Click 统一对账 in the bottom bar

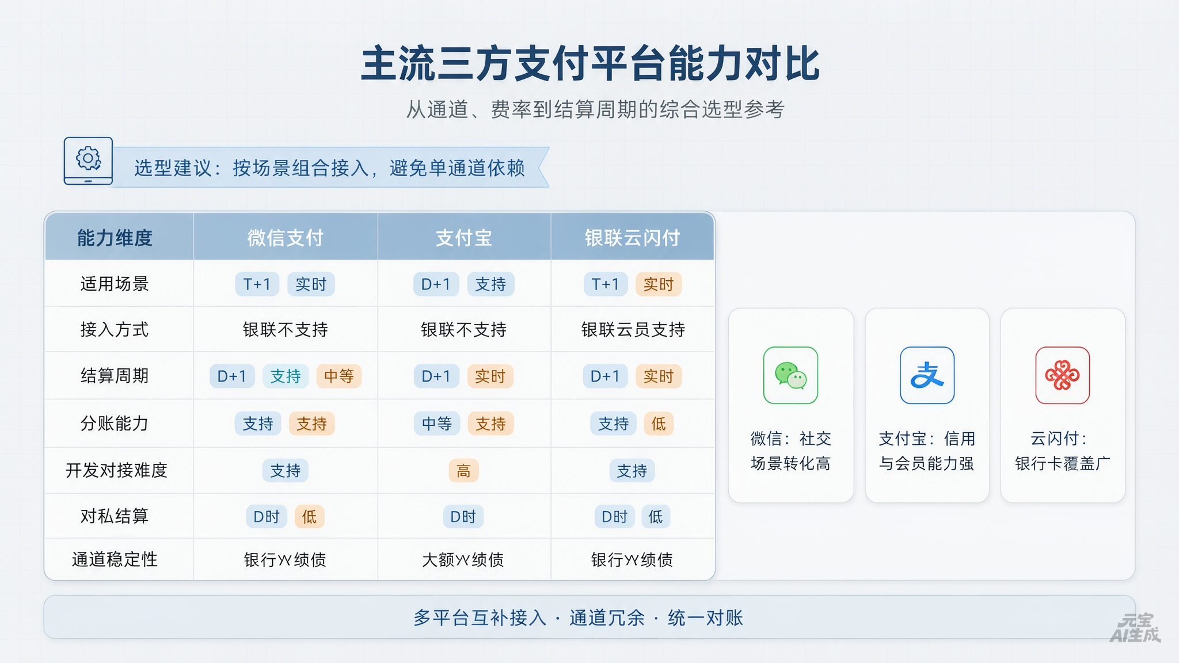coord(705,618)
